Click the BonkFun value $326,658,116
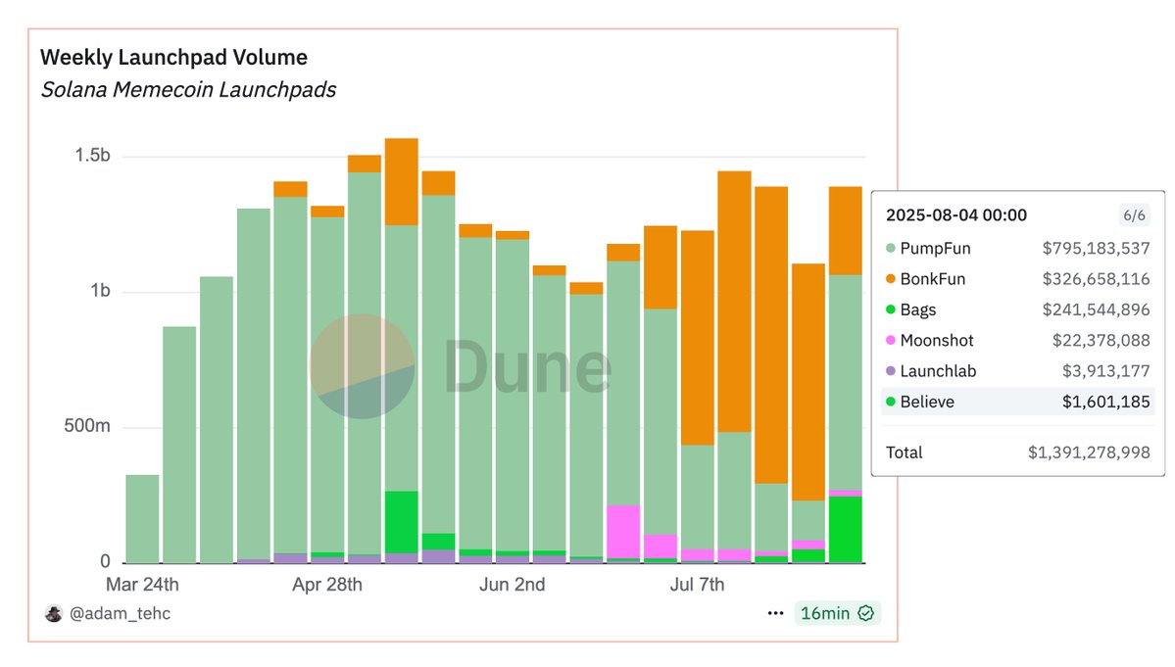Screen dimensions: 1175x667 [x=1096, y=279]
